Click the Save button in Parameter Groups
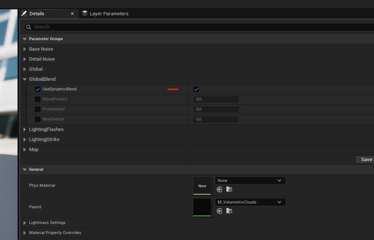Viewport: 374px width, 240px height. [x=365, y=160]
